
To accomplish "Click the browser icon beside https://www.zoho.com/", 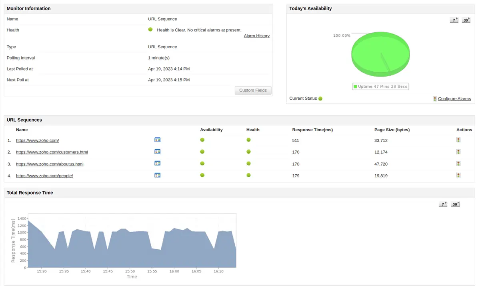I will coord(157,140).
